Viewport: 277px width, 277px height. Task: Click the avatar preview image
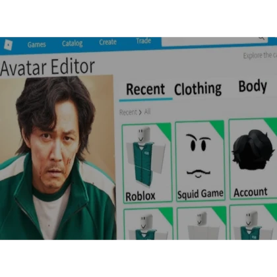point(57,158)
